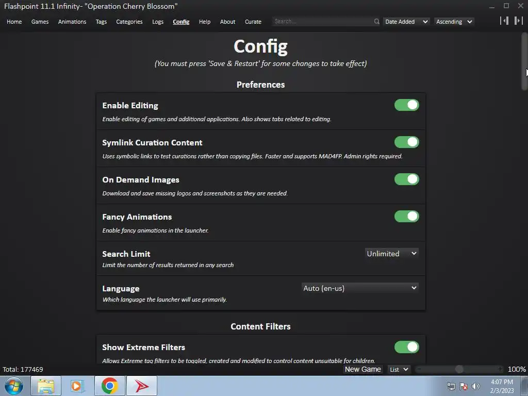Open the List layout dropdown

tap(399, 369)
